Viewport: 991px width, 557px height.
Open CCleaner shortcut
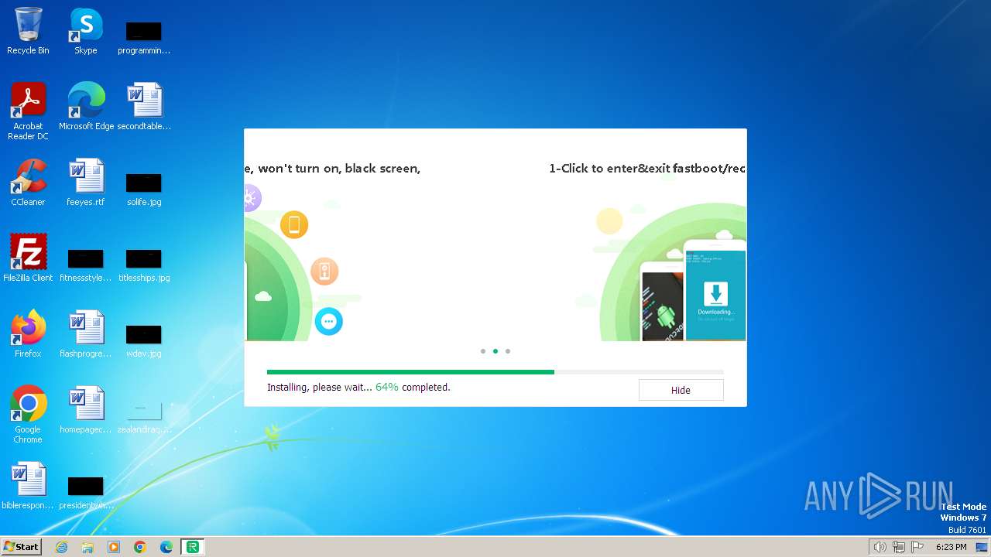(x=28, y=183)
